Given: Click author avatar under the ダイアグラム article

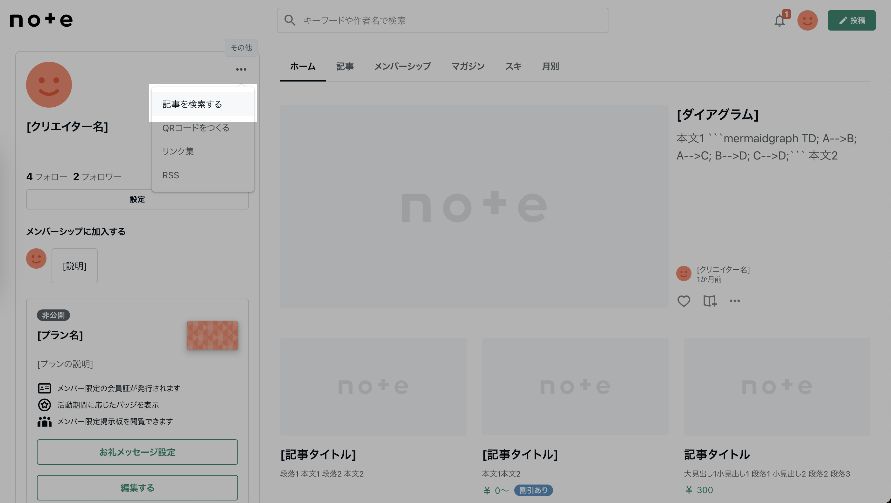Looking at the screenshot, I should [x=684, y=273].
